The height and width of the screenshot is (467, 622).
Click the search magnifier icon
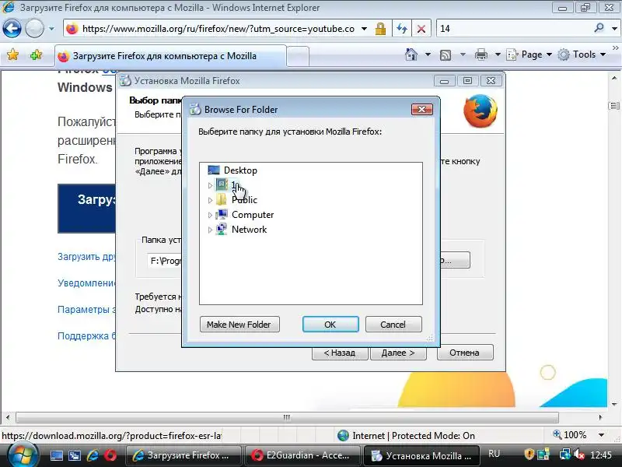tap(599, 28)
